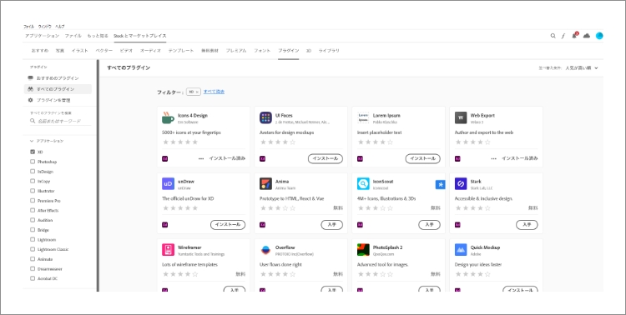Click 入手 for Anima plugin
The height and width of the screenshot is (315, 626).
[331, 224]
